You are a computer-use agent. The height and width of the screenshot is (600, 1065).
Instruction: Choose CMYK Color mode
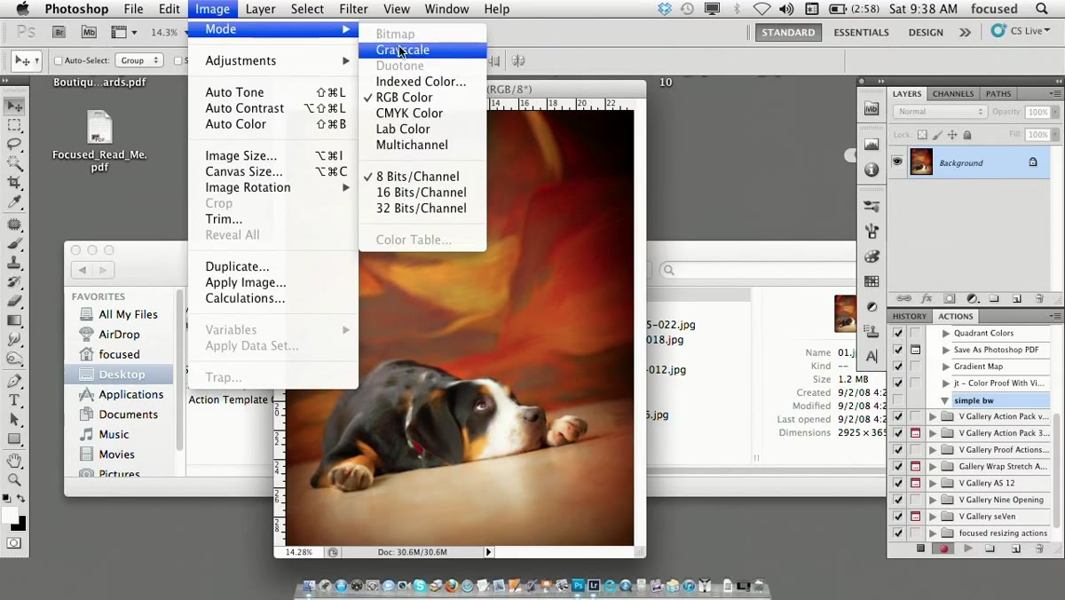(422, 114)
